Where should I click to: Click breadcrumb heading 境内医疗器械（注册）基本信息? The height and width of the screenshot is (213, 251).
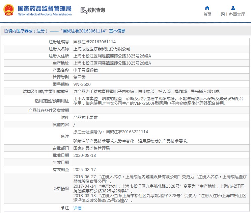click(65, 31)
